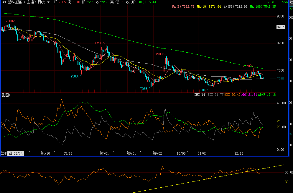Click the 09/02 date label
Viewport: 293px width, 193px height.
[157, 153]
